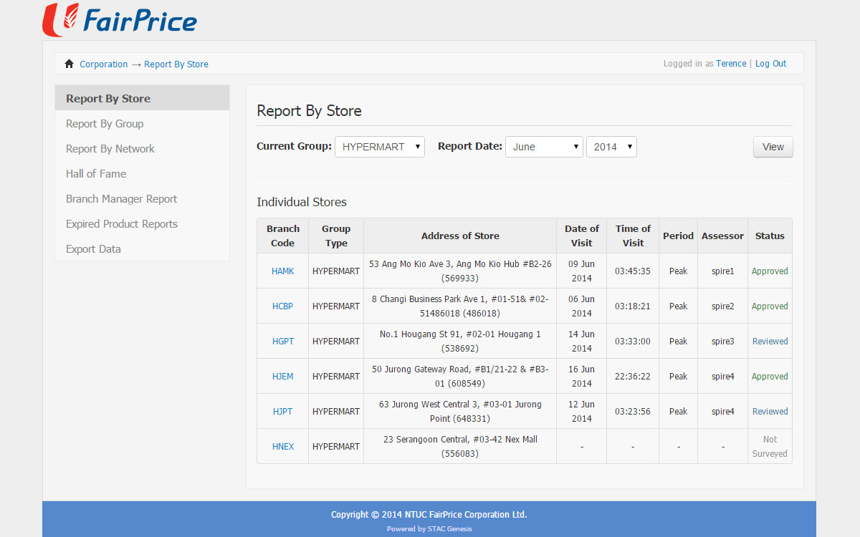Open the HNEX branch link
The width and height of the screenshot is (860, 537).
point(282,446)
